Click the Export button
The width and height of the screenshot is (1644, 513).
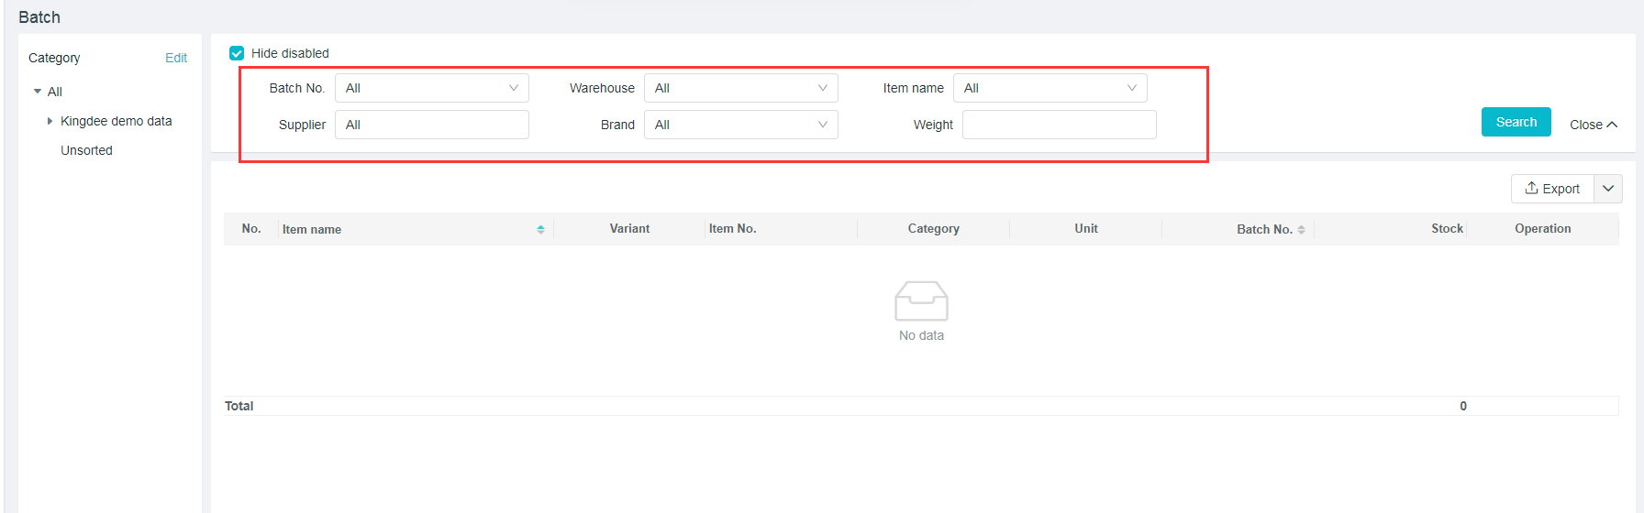pos(1552,189)
